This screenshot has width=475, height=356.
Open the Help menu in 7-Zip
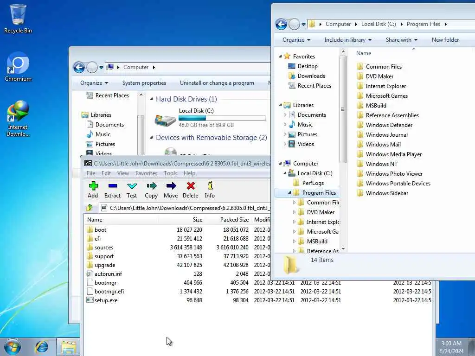click(x=189, y=173)
